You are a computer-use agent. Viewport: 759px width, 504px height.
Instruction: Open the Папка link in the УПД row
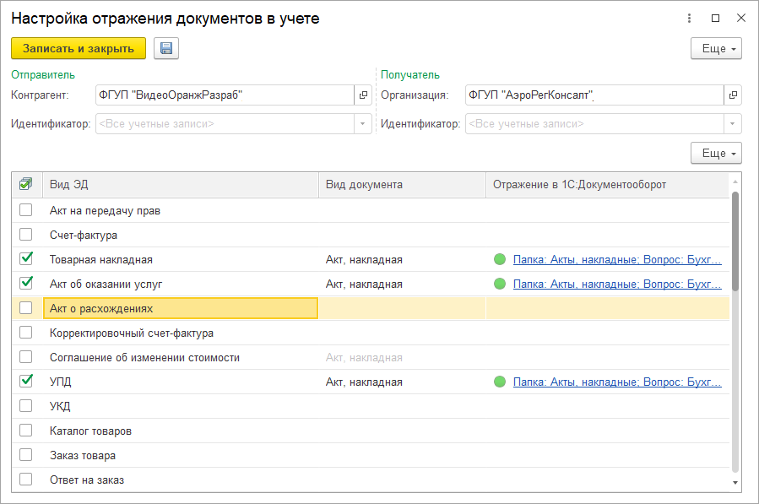(617, 382)
